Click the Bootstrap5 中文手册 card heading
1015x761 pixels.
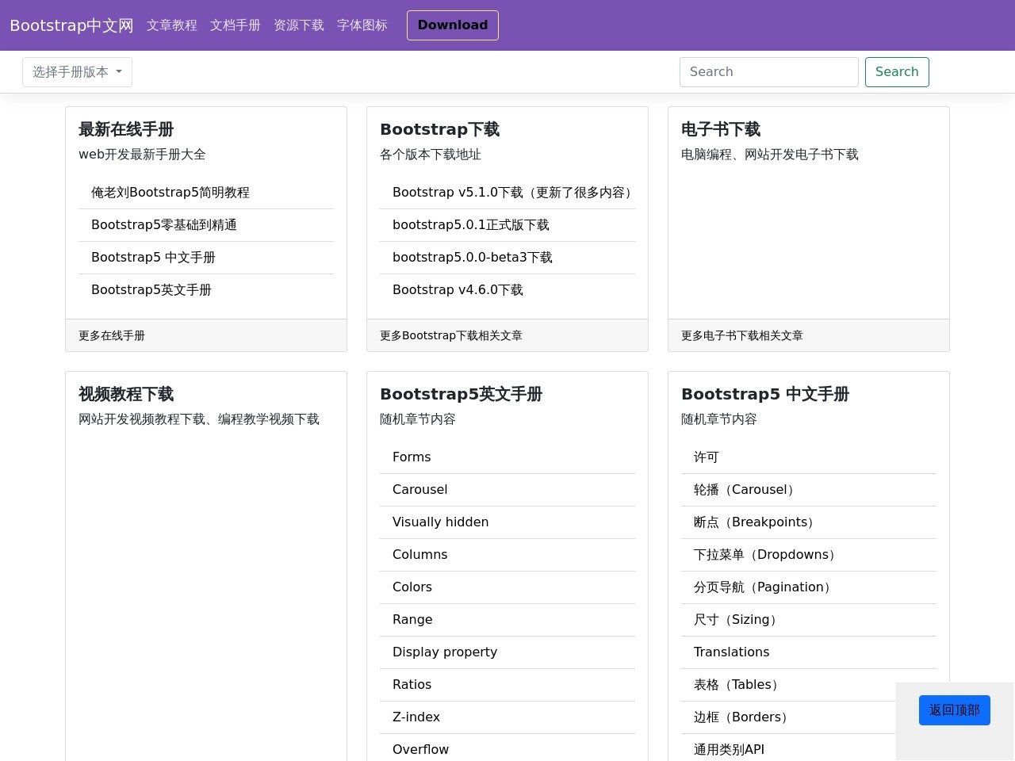[x=765, y=394]
